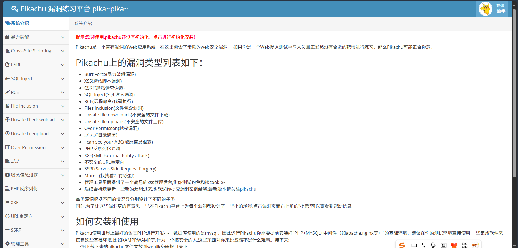518x248 pixels.
Task: Expand the 管理工具 chevron
Action: (x=62, y=244)
